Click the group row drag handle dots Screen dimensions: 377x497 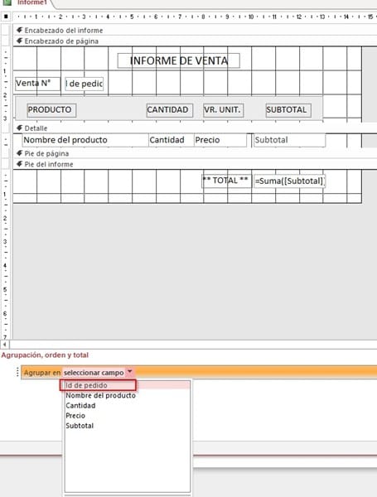click(17, 372)
